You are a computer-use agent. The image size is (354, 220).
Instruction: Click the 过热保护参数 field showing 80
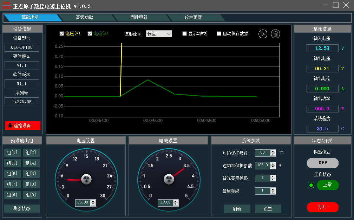tap(263, 153)
